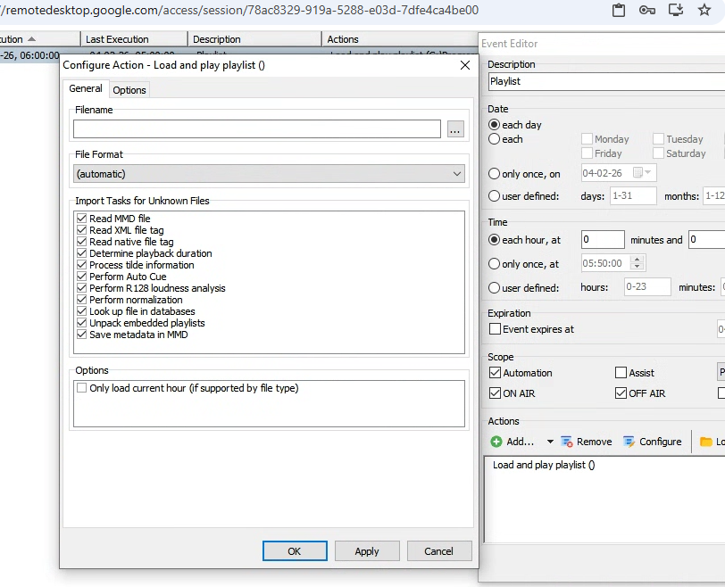Sort by the Last Execution column header
Viewport: 725px width, 587px height.
pos(134,39)
